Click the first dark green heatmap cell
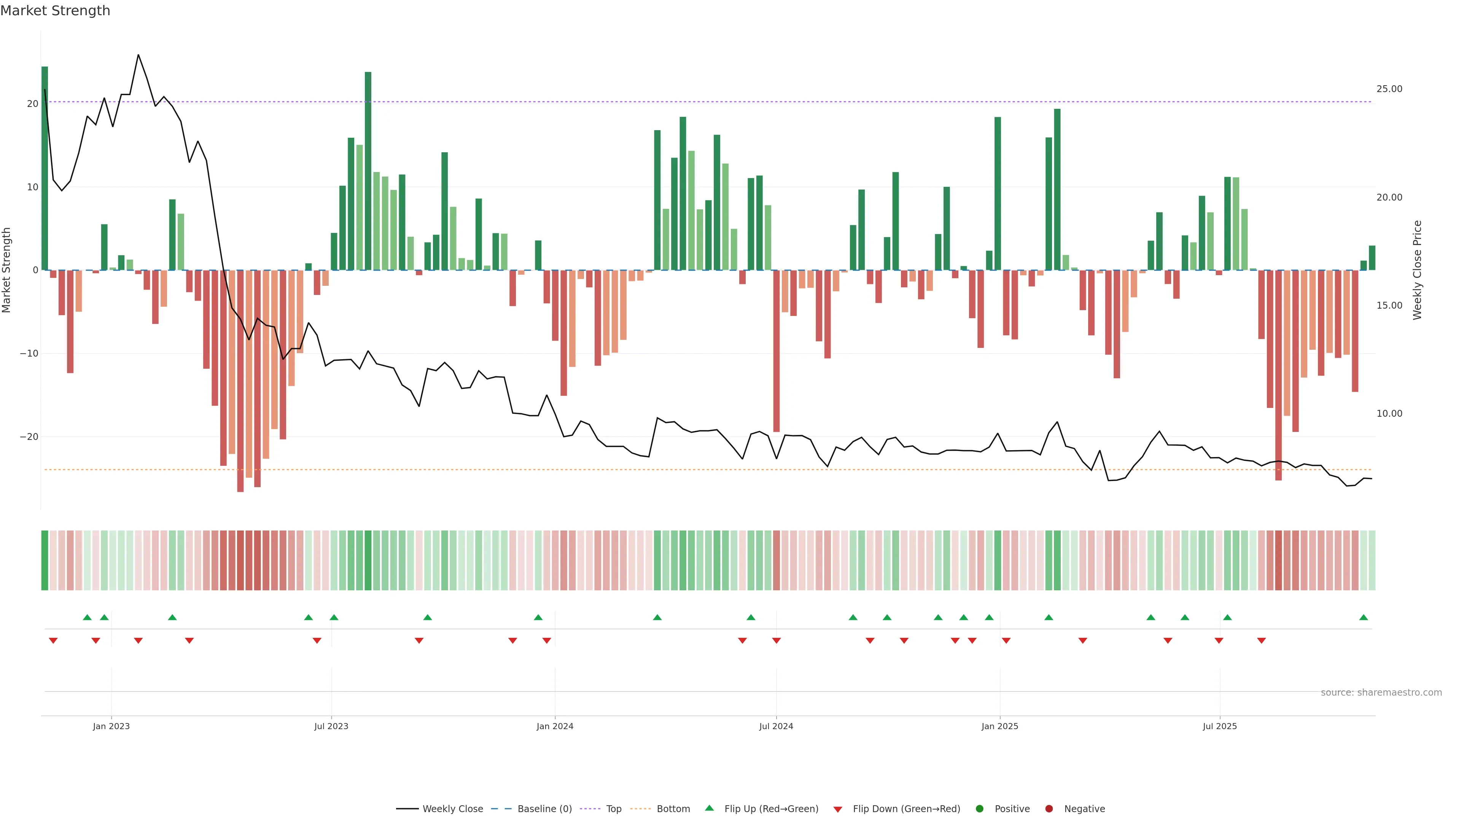1461x822 pixels. 45,561
